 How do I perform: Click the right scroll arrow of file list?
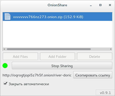coord(111,49)
